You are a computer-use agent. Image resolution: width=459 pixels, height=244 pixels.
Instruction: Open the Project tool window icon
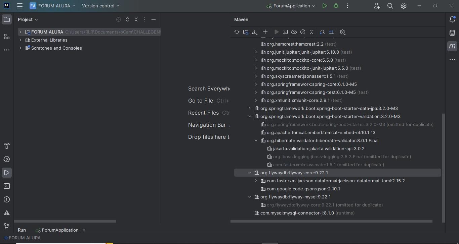click(x=7, y=19)
